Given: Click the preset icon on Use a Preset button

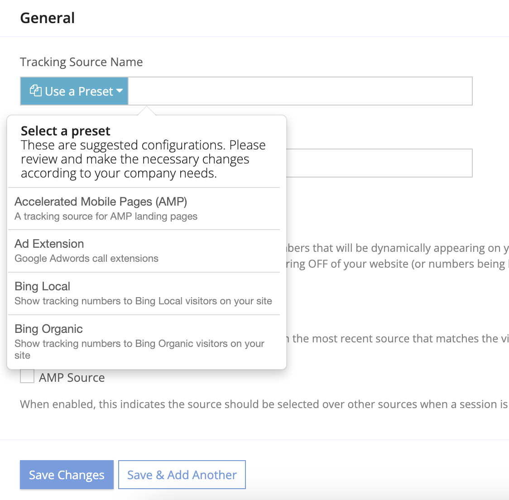Looking at the screenshot, I should pos(36,91).
